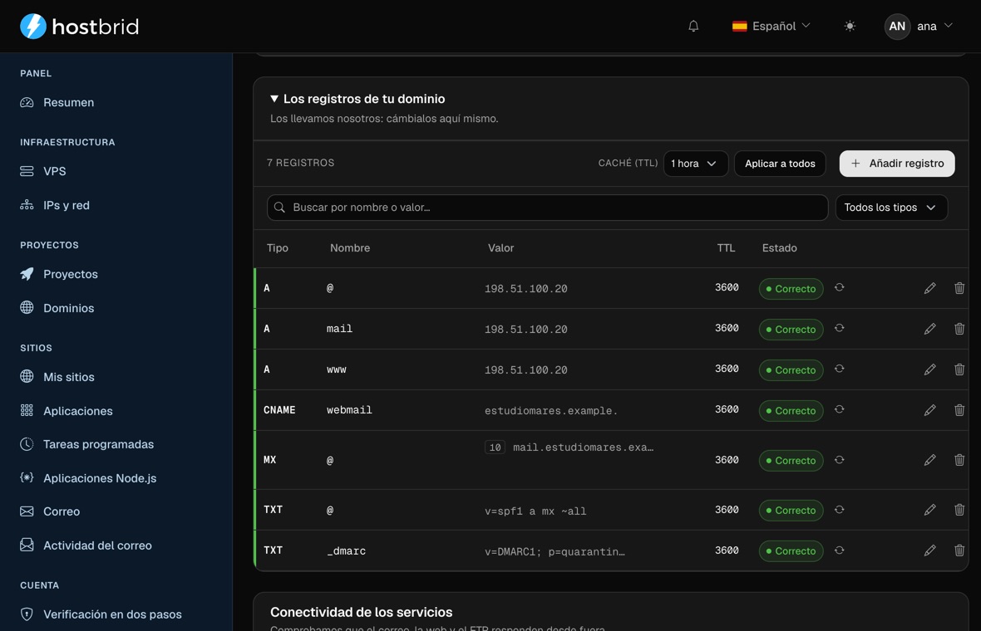Open the 1 hora TTL dropdown
The height and width of the screenshot is (631, 981).
[695, 164]
